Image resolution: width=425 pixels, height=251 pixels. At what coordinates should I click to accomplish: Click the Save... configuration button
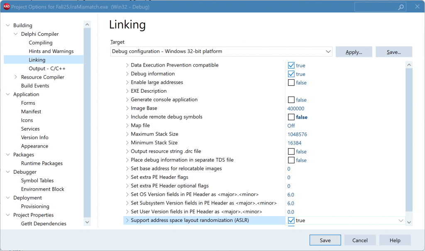[394, 52]
